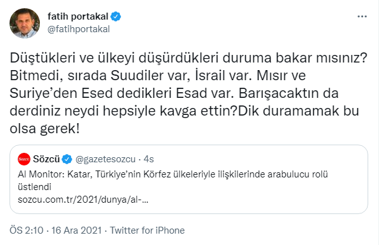379x245 pixels.
Task: Click the empty space right of the sozcu.com.tr link
Action: click(x=256, y=200)
